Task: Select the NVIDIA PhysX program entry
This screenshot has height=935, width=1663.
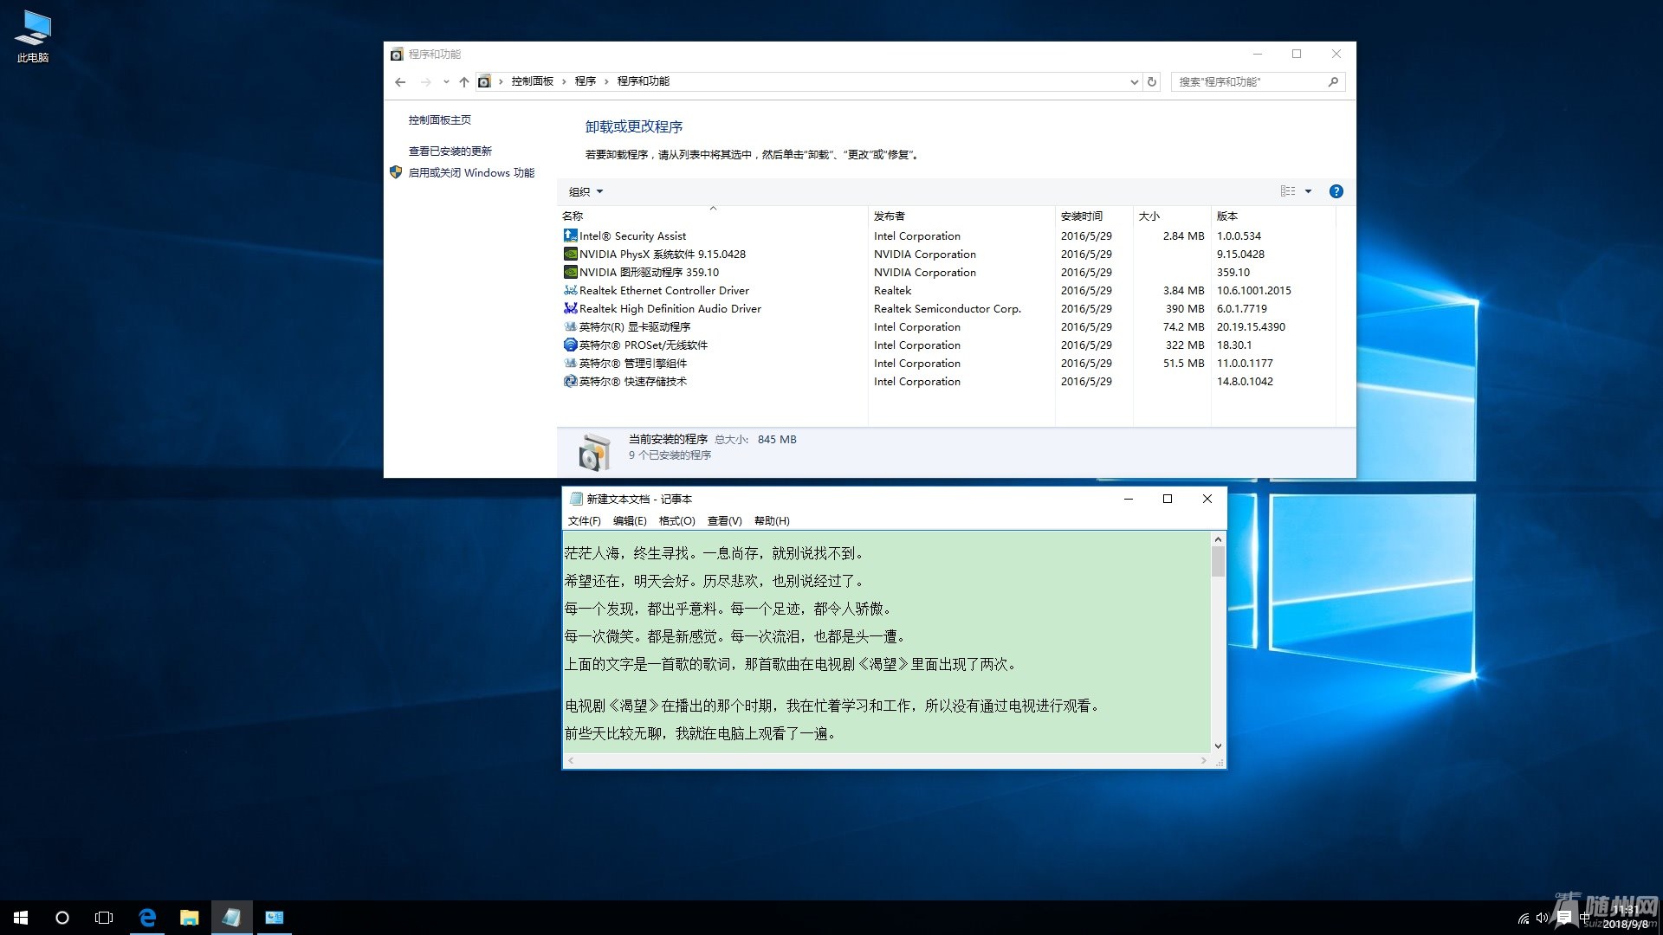Action: click(x=662, y=255)
